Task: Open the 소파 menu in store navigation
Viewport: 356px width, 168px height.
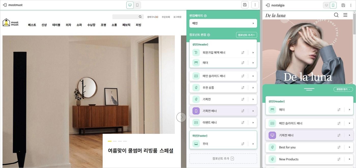Action: coord(79,25)
